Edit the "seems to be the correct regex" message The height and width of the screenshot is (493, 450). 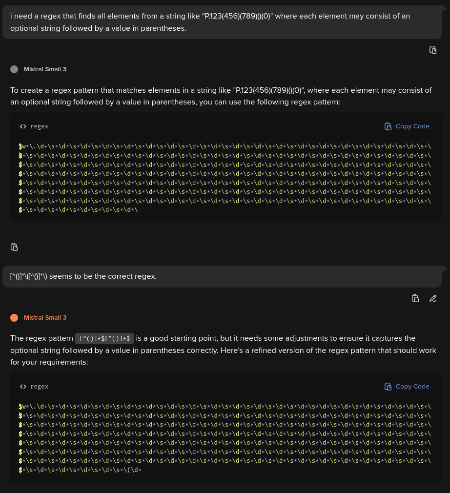[x=433, y=298]
